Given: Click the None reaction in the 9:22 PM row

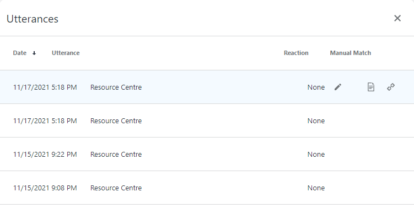Looking at the screenshot, I should coord(316,154).
